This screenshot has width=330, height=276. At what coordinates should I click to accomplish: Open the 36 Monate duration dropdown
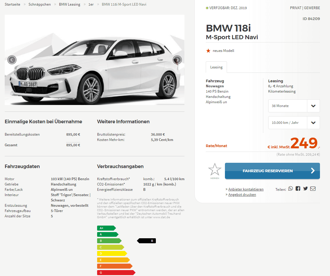pyautogui.click(x=294, y=106)
